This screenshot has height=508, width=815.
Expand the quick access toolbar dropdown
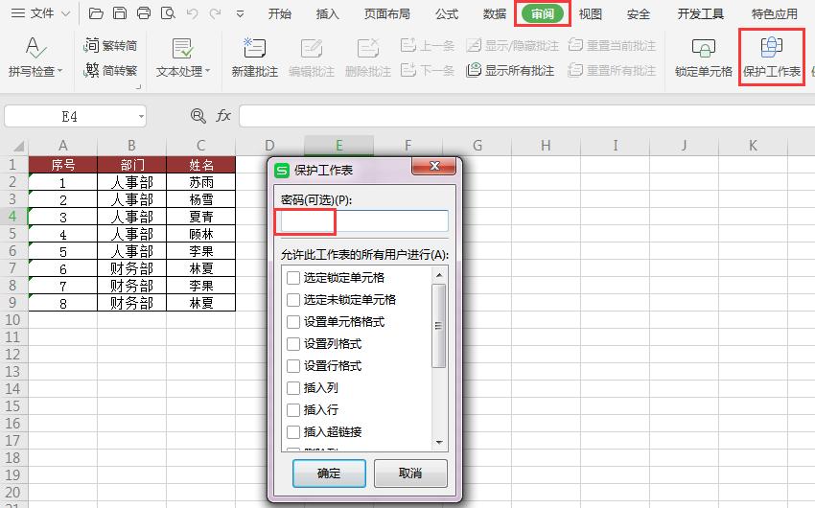[240, 14]
